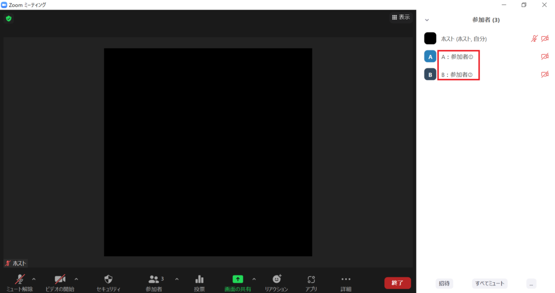Open the Polls (投票) chart icon
555x293 pixels.
[199, 279]
